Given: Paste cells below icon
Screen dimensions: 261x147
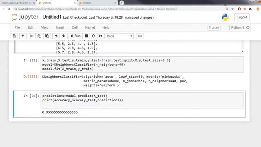Looking at the screenshot, I should point(47,36).
